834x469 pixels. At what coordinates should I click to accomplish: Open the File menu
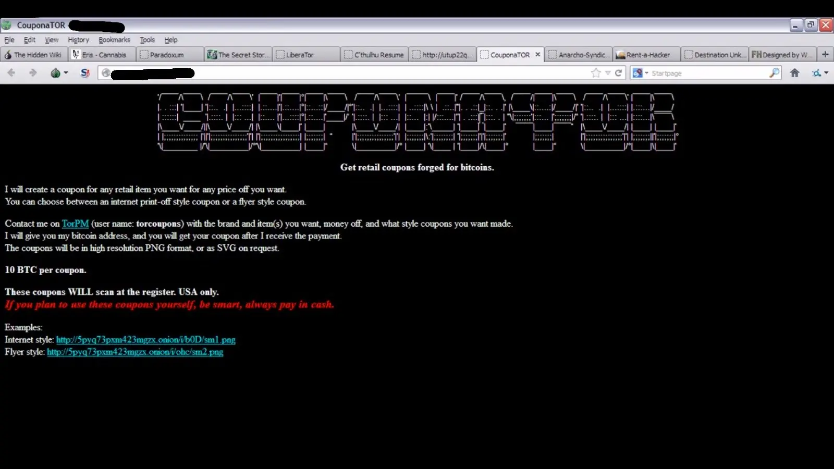click(9, 40)
